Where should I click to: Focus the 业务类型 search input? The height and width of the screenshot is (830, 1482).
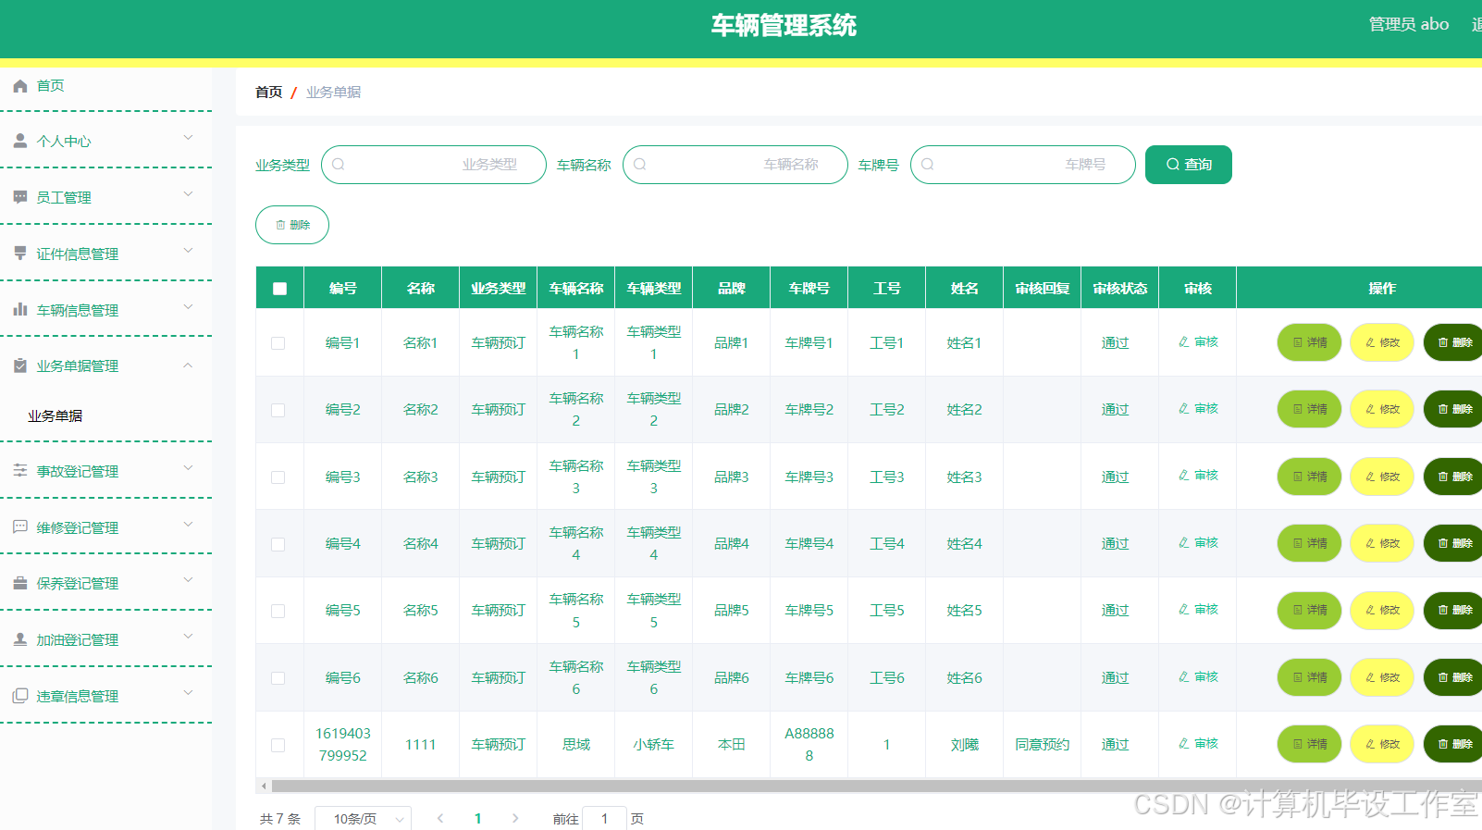tap(434, 165)
